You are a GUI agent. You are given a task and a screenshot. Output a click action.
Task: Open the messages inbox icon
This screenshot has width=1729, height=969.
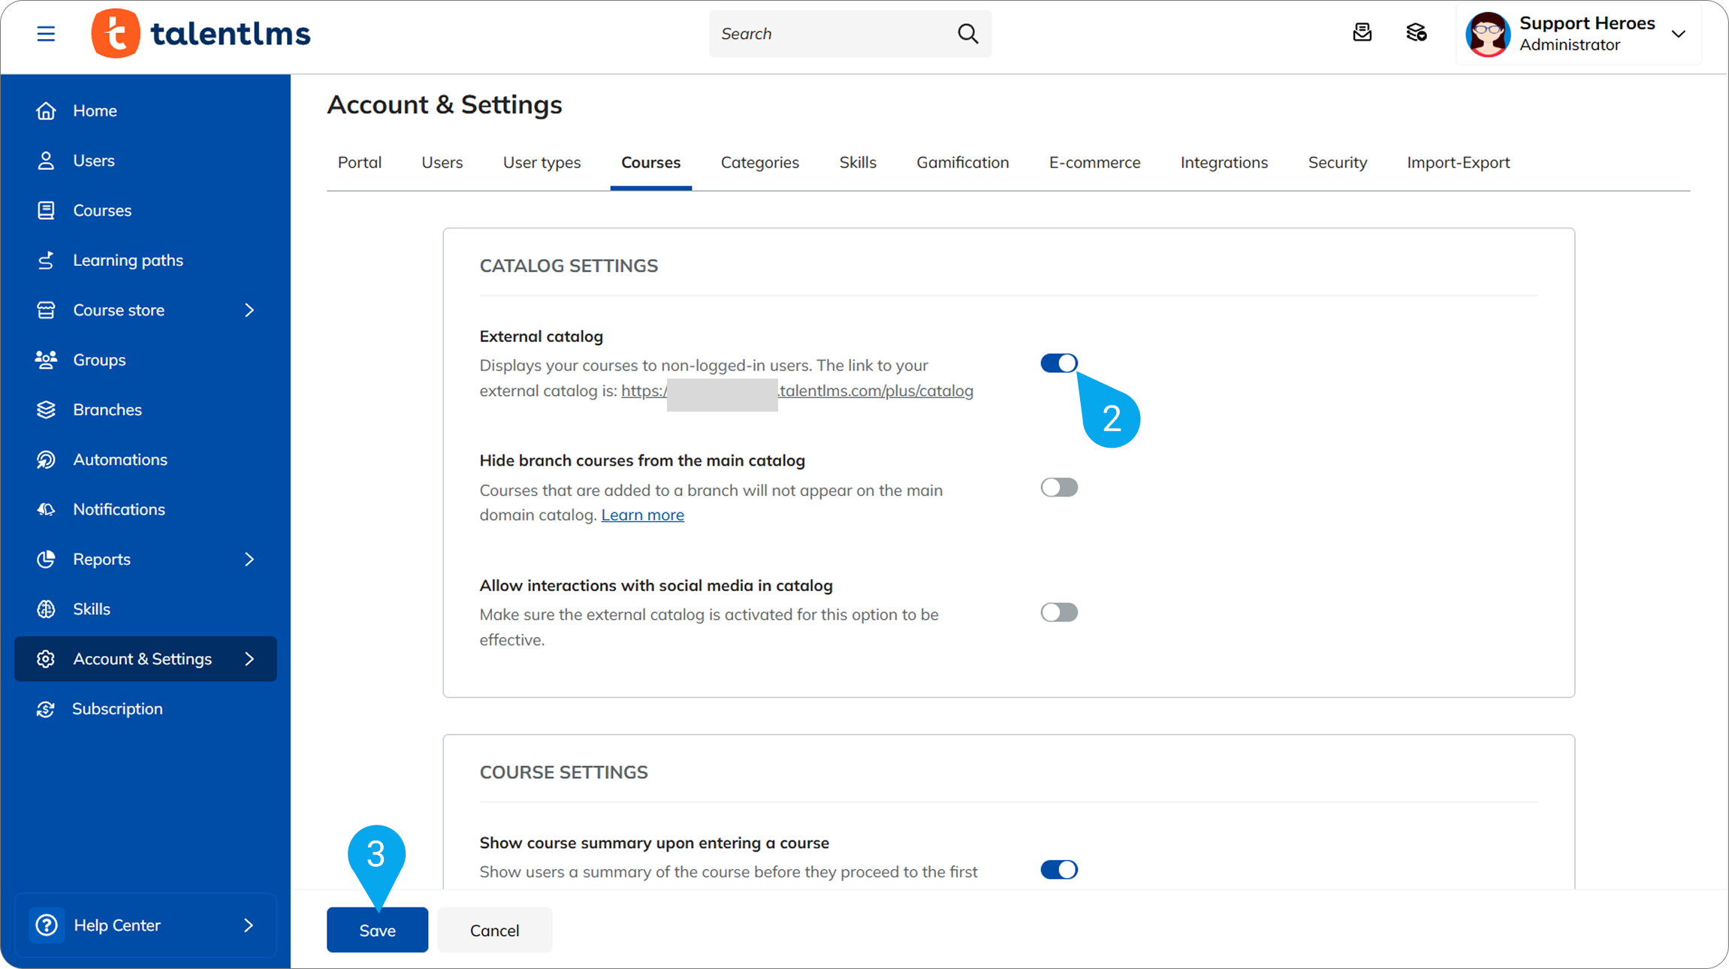[1362, 33]
